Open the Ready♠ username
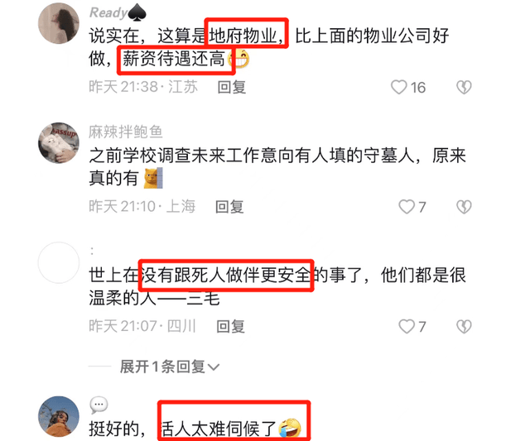The image size is (530, 441). tap(118, 12)
